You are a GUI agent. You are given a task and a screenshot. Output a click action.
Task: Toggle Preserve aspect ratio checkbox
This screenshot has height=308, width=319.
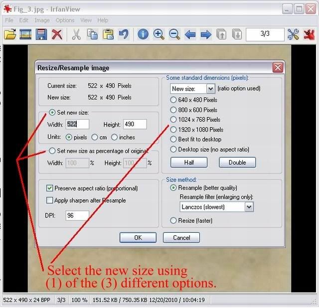click(50, 188)
